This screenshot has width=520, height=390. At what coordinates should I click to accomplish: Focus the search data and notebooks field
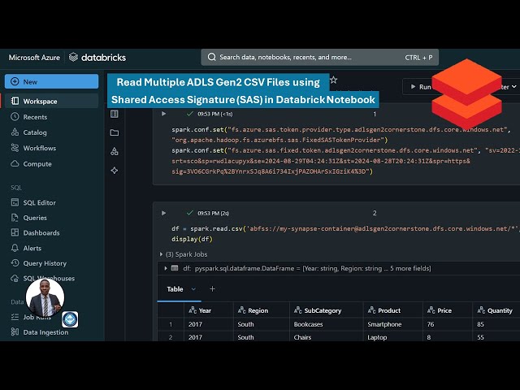tap(319, 58)
